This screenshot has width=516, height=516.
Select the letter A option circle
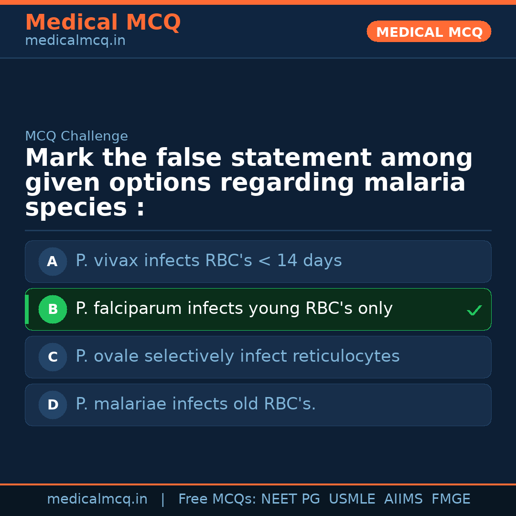pos(53,261)
